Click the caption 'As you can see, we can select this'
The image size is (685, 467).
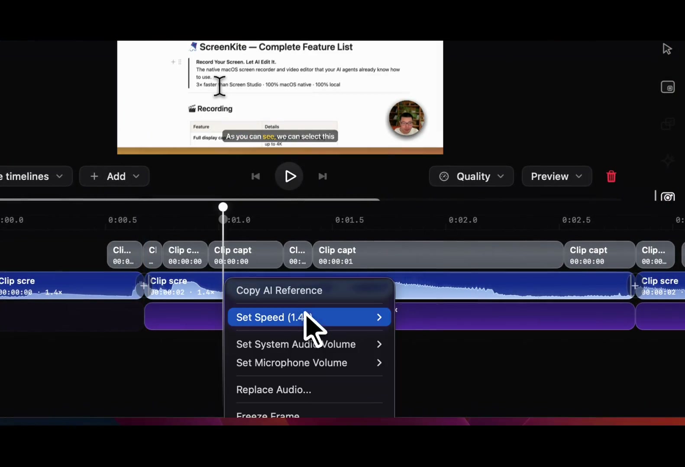click(x=280, y=136)
